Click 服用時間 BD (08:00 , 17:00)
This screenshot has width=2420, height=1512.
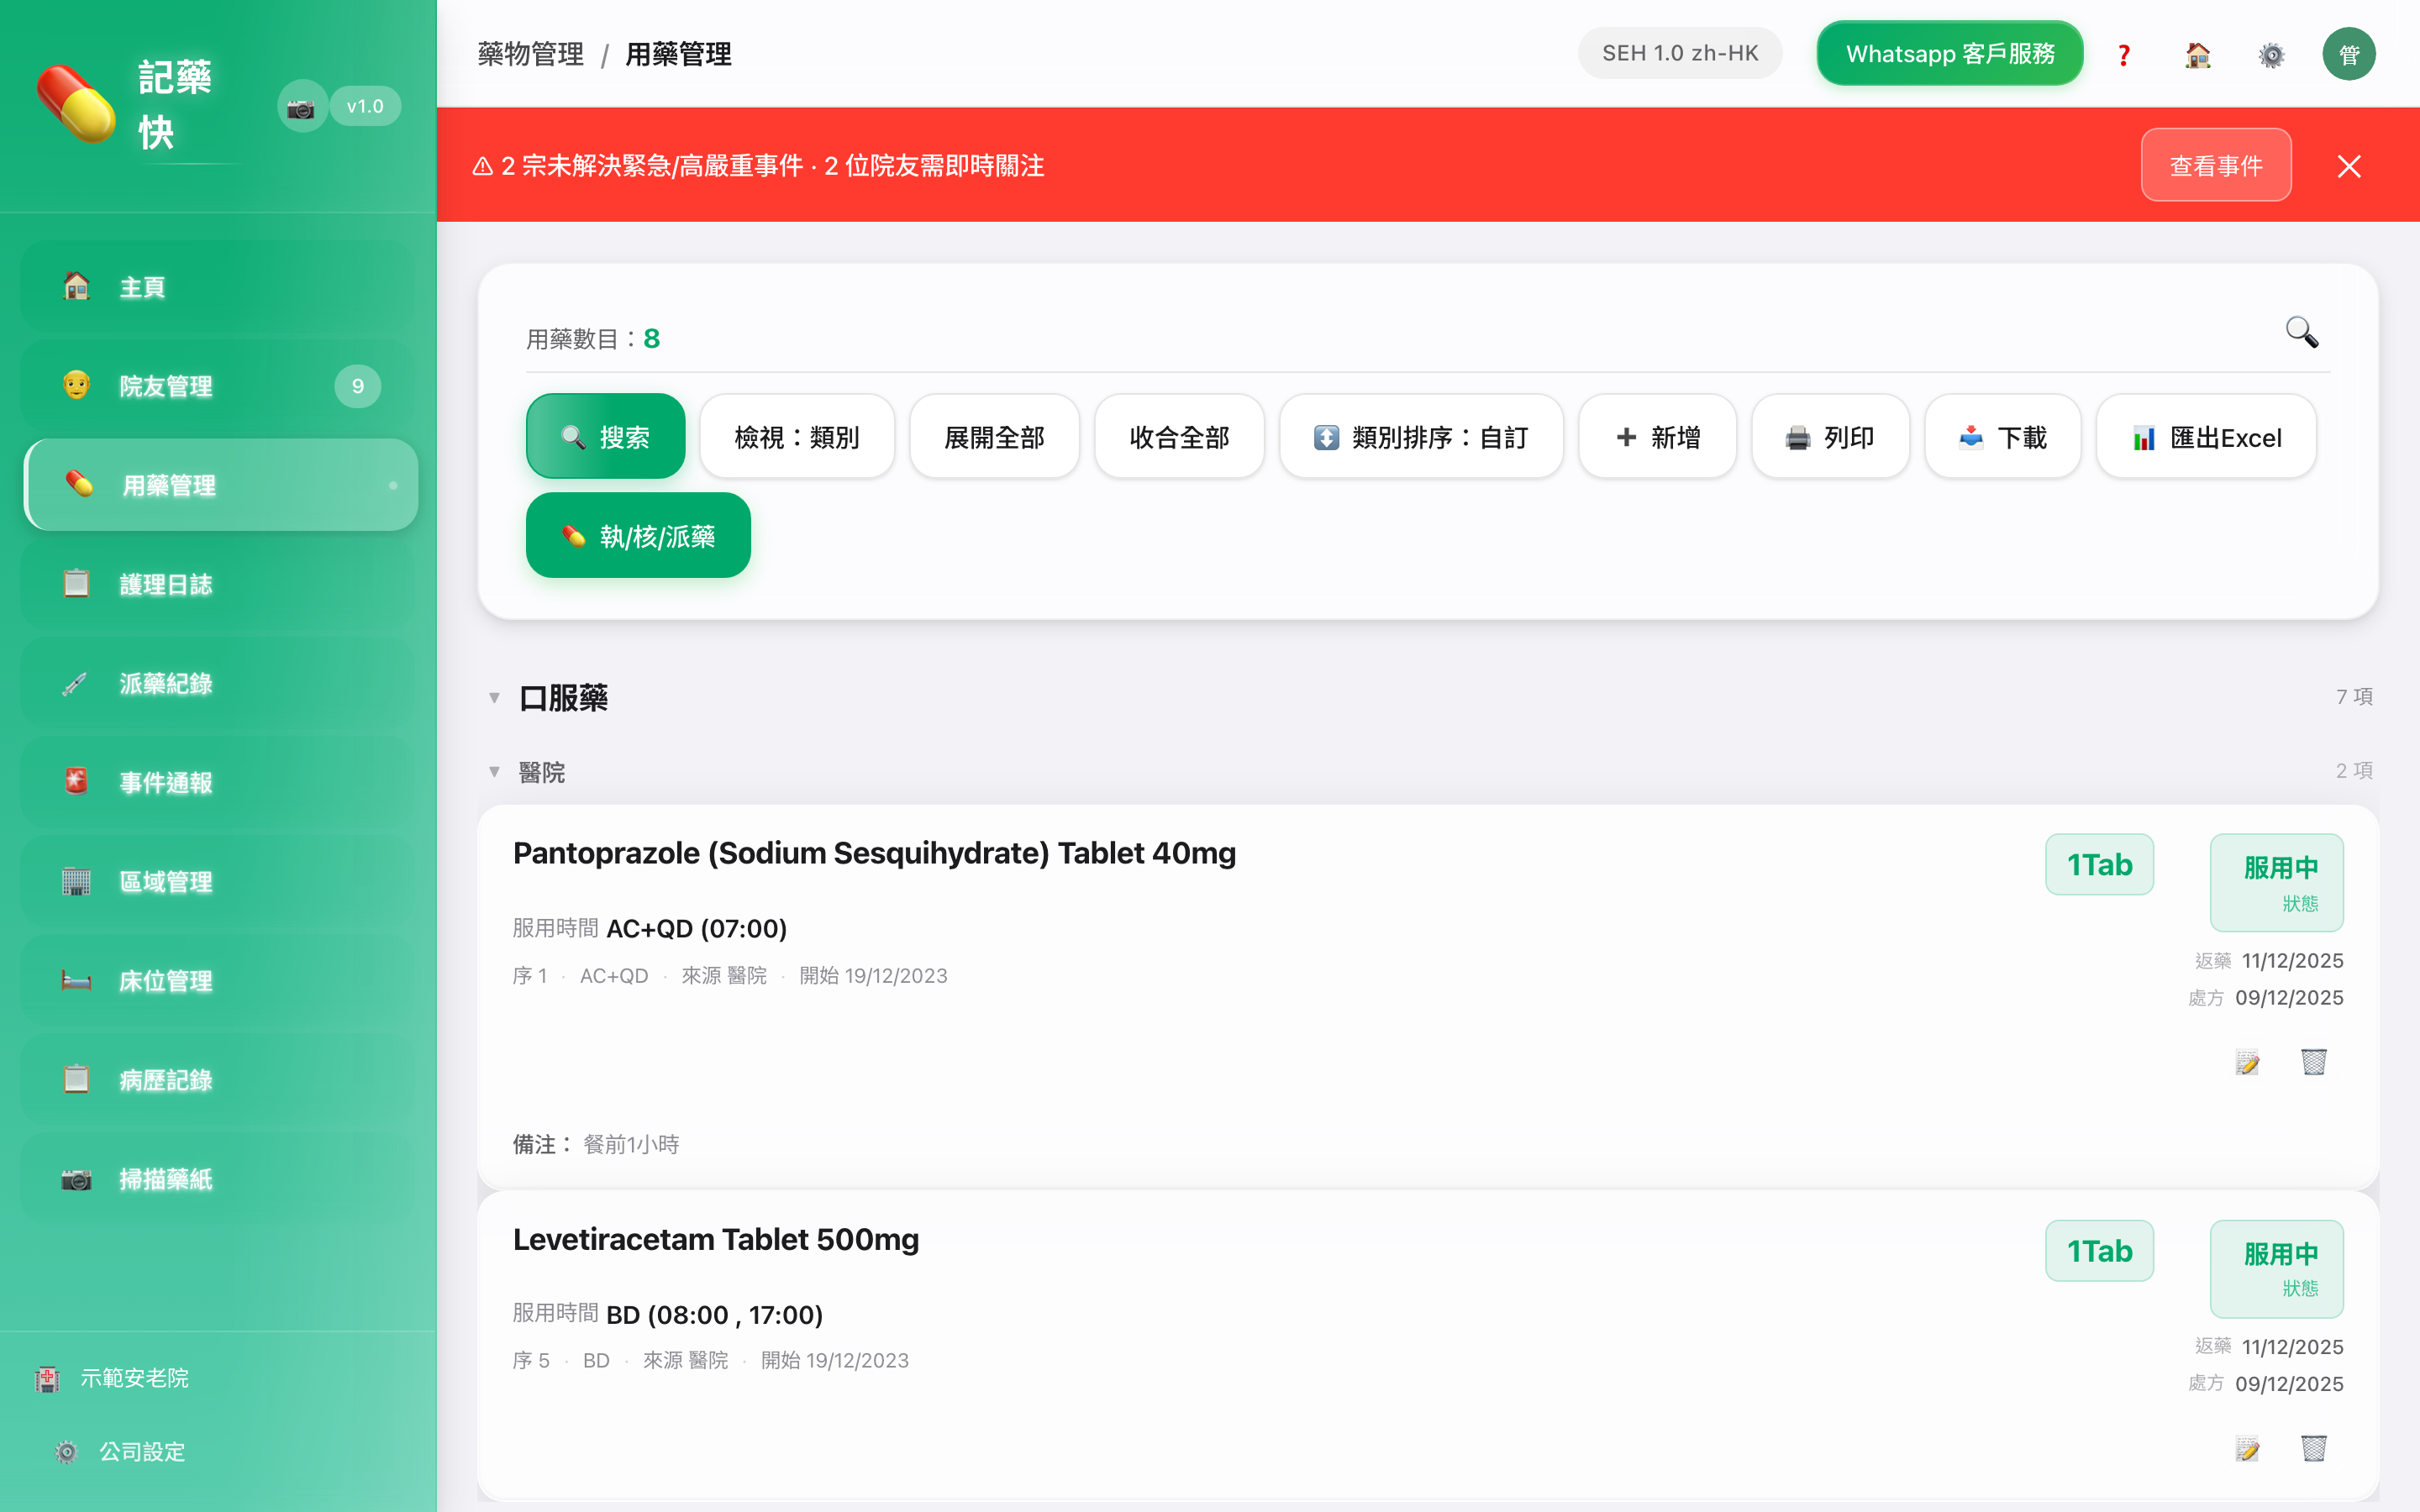668,1314
